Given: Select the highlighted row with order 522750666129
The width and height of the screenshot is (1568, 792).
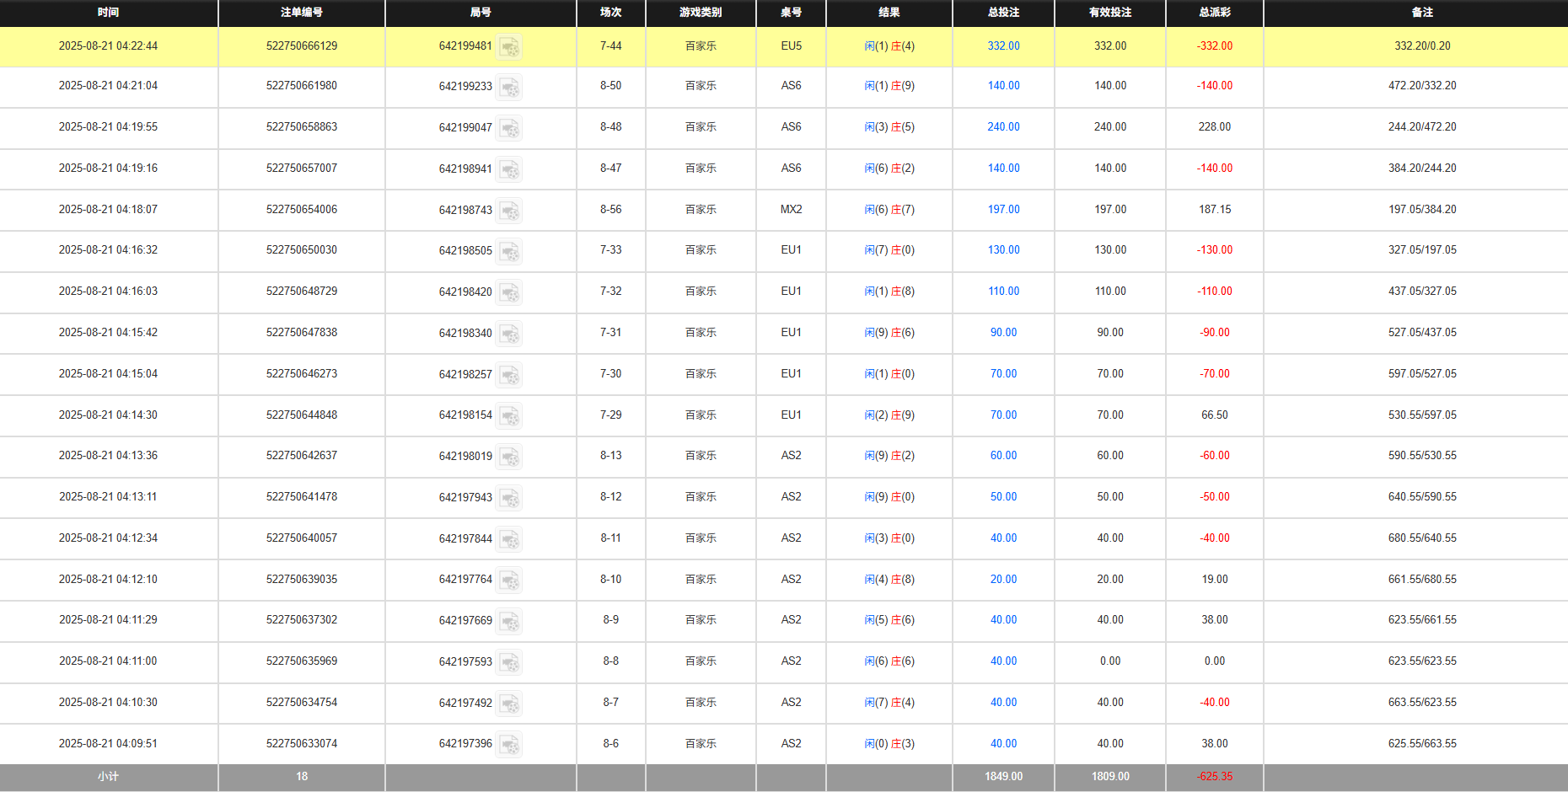Looking at the screenshot, I should [x=301, y=46].
